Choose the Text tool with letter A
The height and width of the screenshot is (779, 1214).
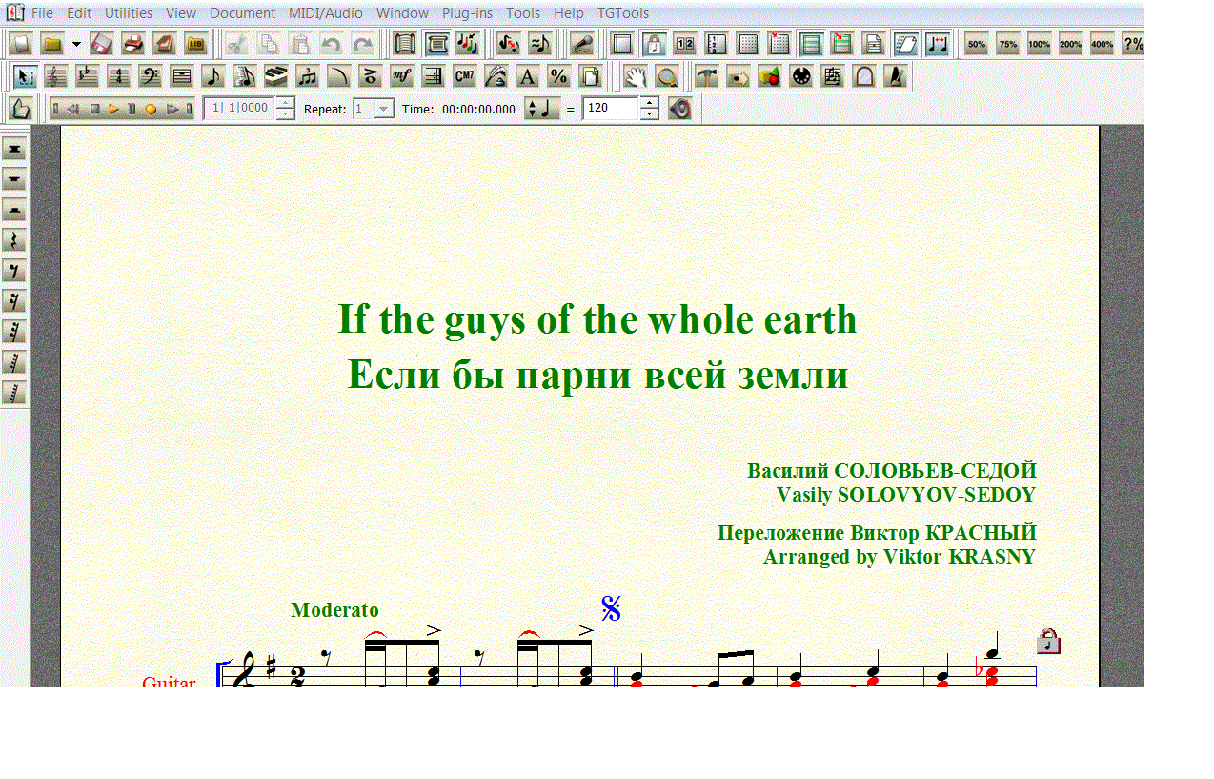click(x=527, y=77)
